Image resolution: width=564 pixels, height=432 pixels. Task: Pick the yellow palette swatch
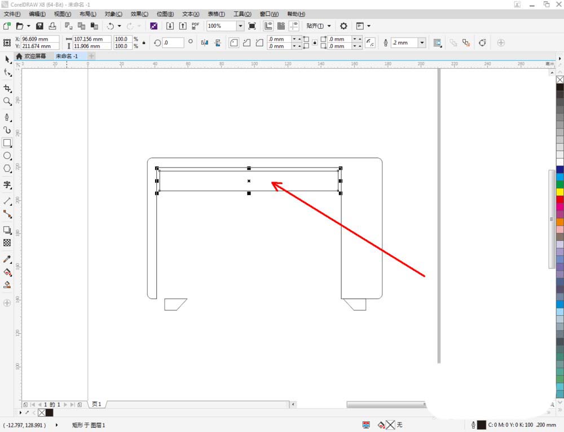pos(560,192)
